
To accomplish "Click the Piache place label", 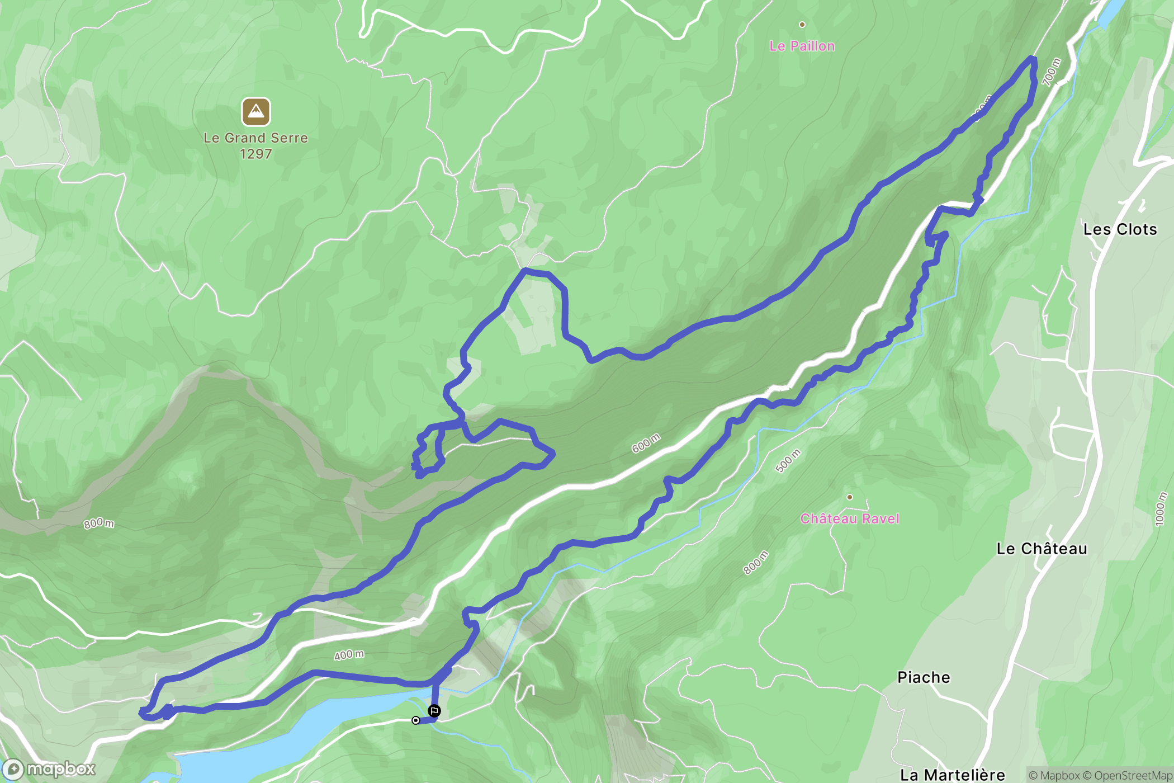I will coord(924,677).
